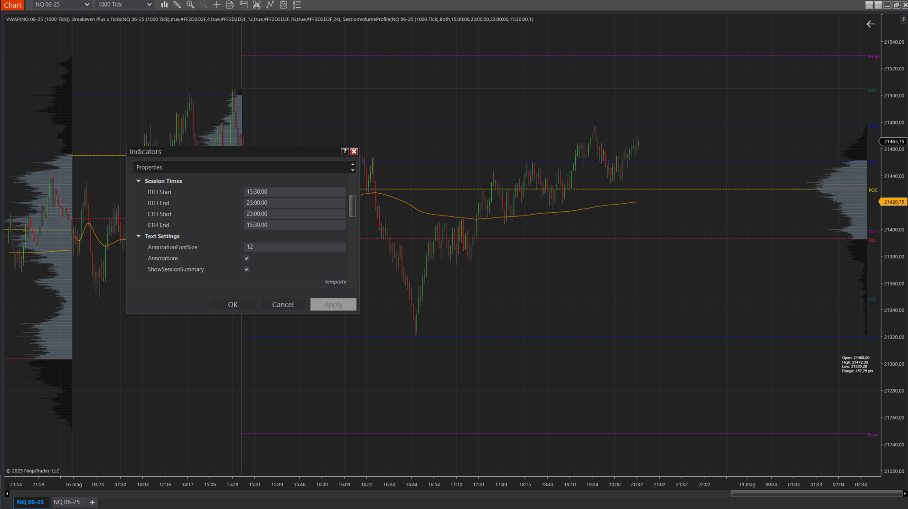Screen dimensions: 908x509
Task: Switch to the second NQ 06-25 tab
Action: coord(67,502)
